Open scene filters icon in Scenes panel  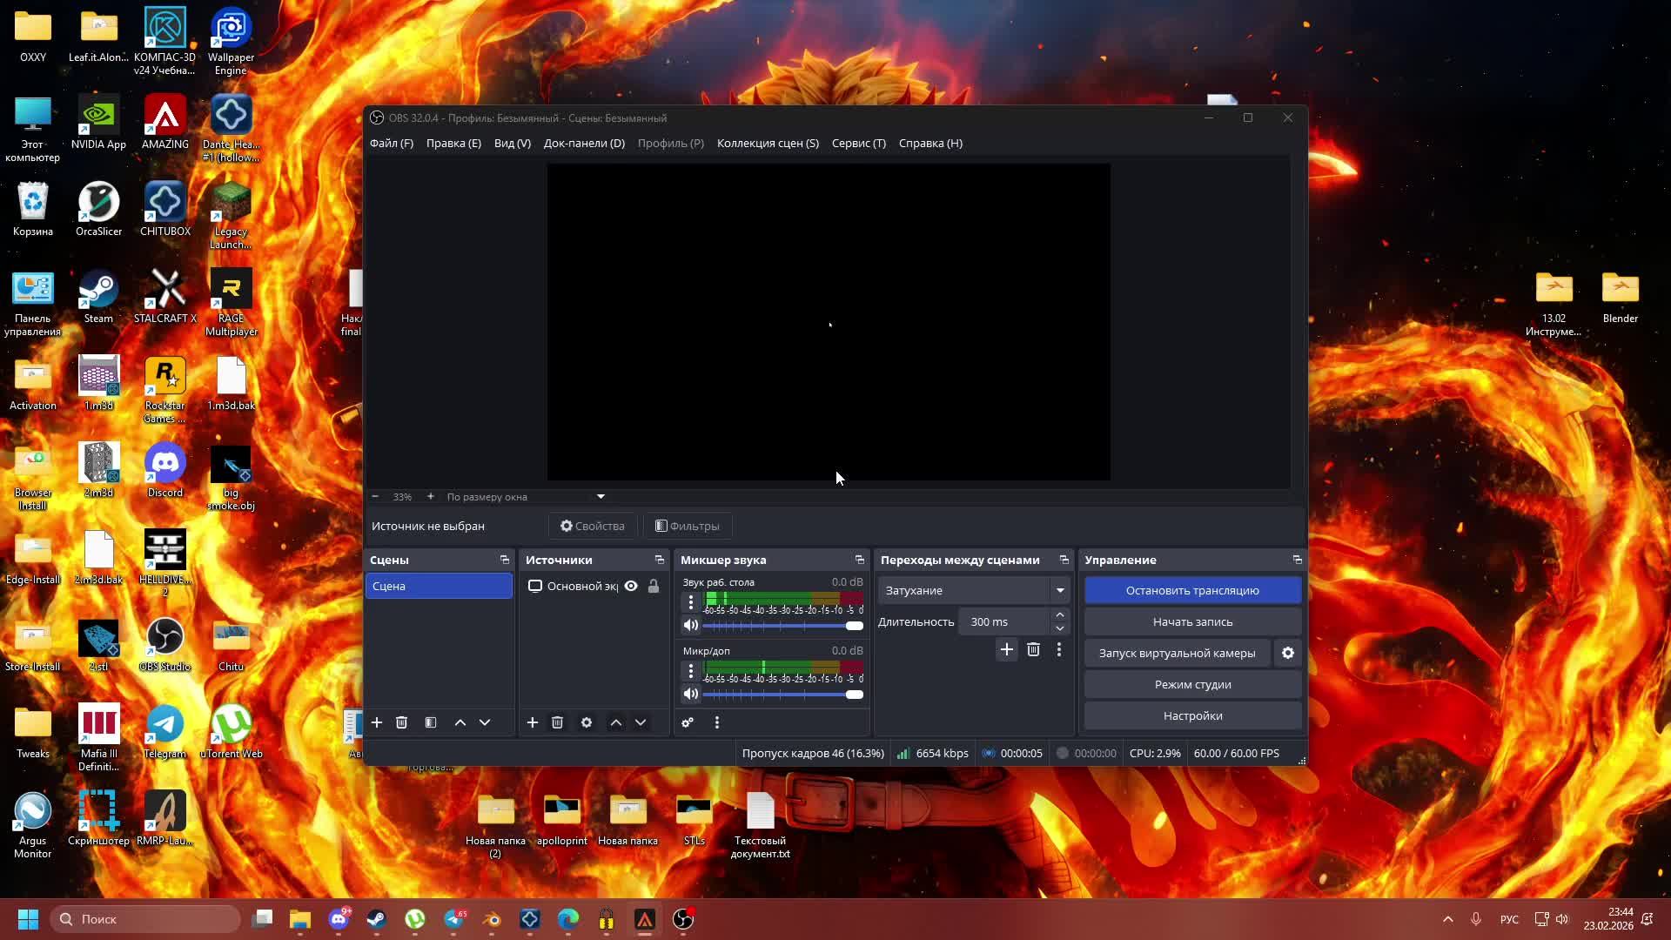(x=431, y=722)
